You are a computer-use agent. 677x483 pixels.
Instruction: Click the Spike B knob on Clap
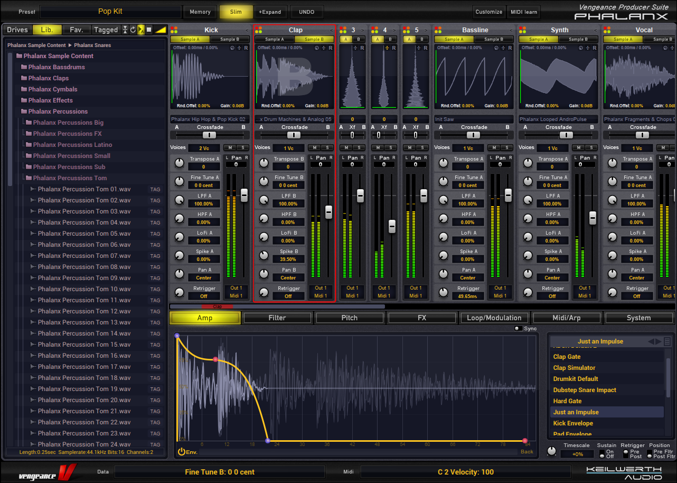pyautogui.click(x=264, y=255)
